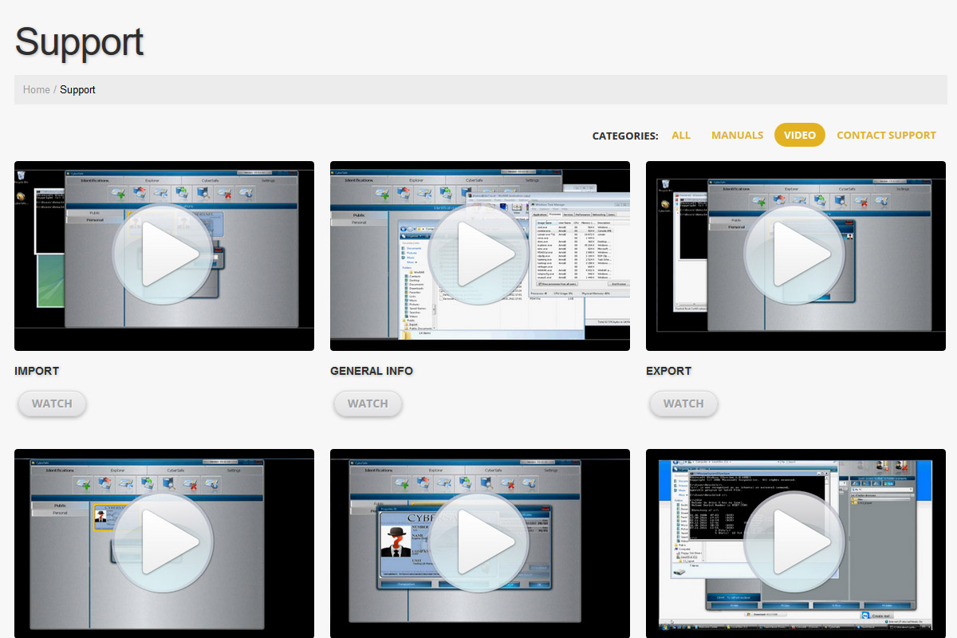Viewport: 957px width, 638px height.
Task: Show ALL support categories
Action: coord(681,136)
